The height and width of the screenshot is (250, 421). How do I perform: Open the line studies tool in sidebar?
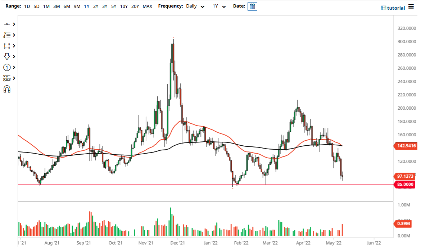point(6,35)
